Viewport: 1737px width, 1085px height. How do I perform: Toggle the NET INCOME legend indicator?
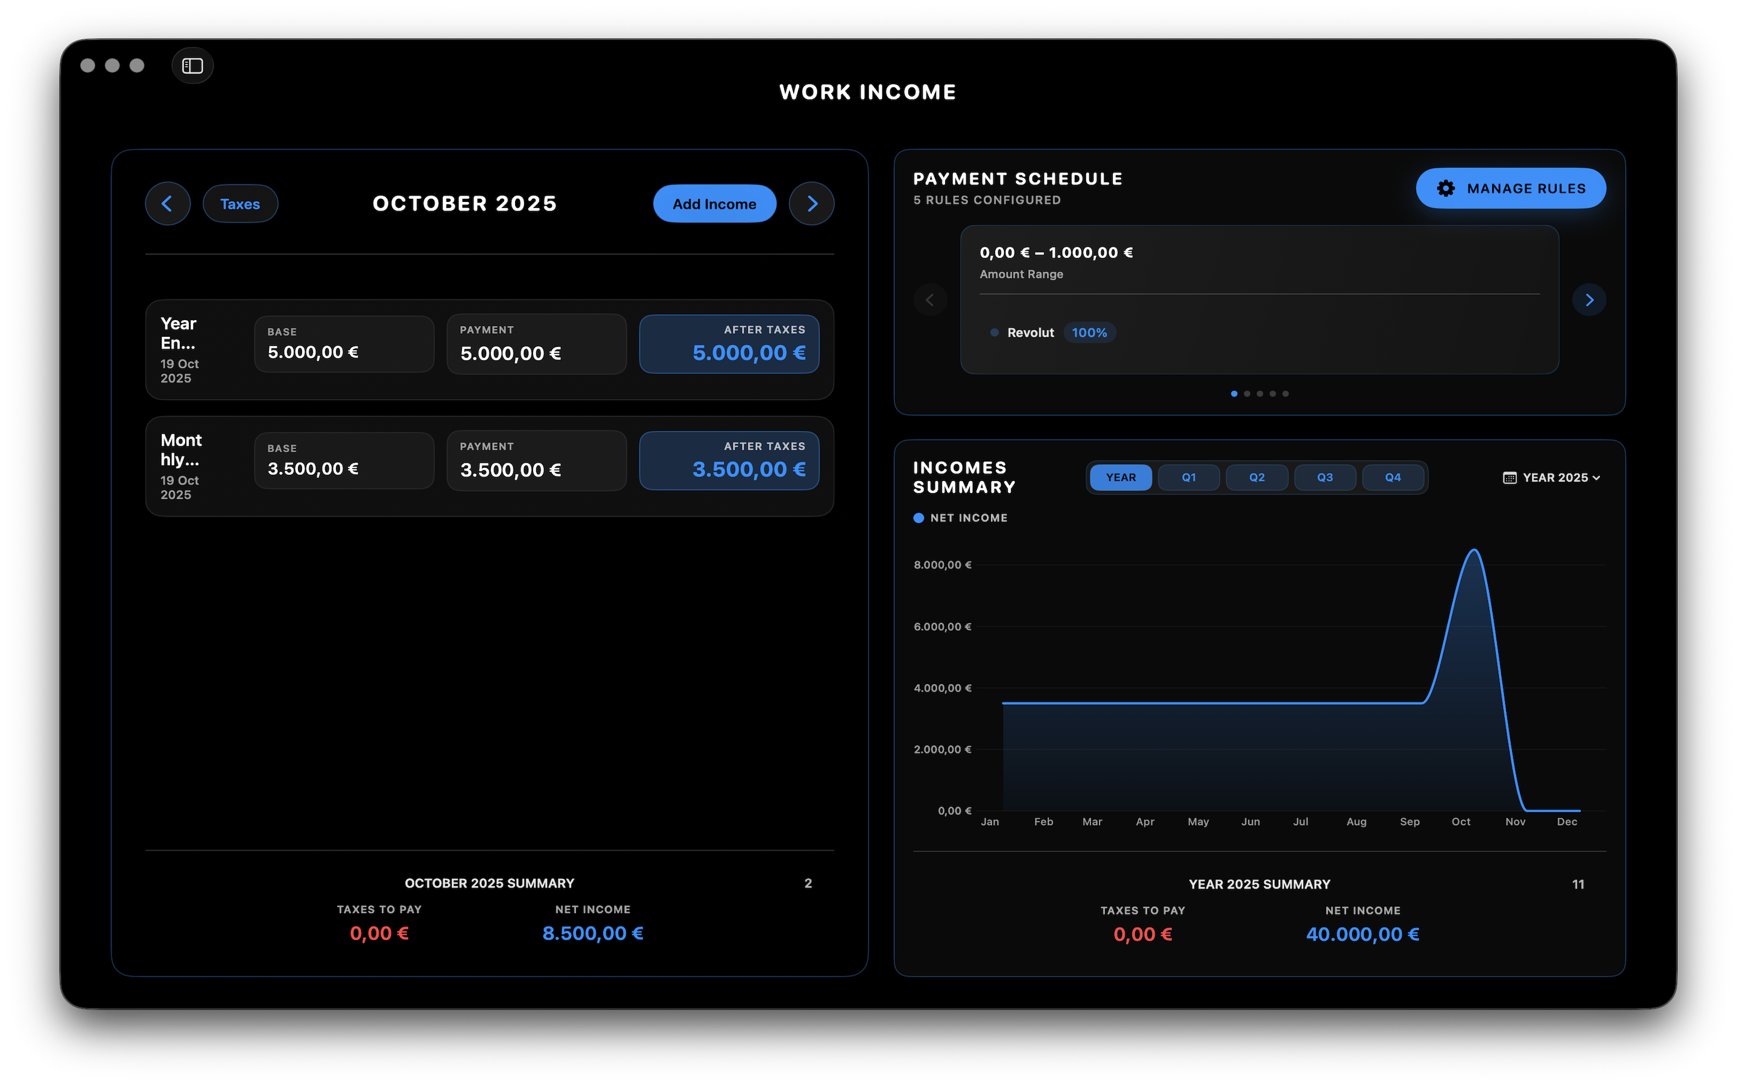coord(919,517)
